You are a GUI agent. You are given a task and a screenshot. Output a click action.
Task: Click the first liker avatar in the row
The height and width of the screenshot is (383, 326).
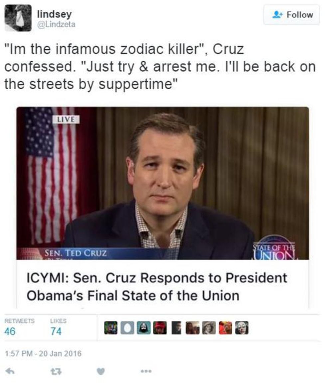[111, 328]
